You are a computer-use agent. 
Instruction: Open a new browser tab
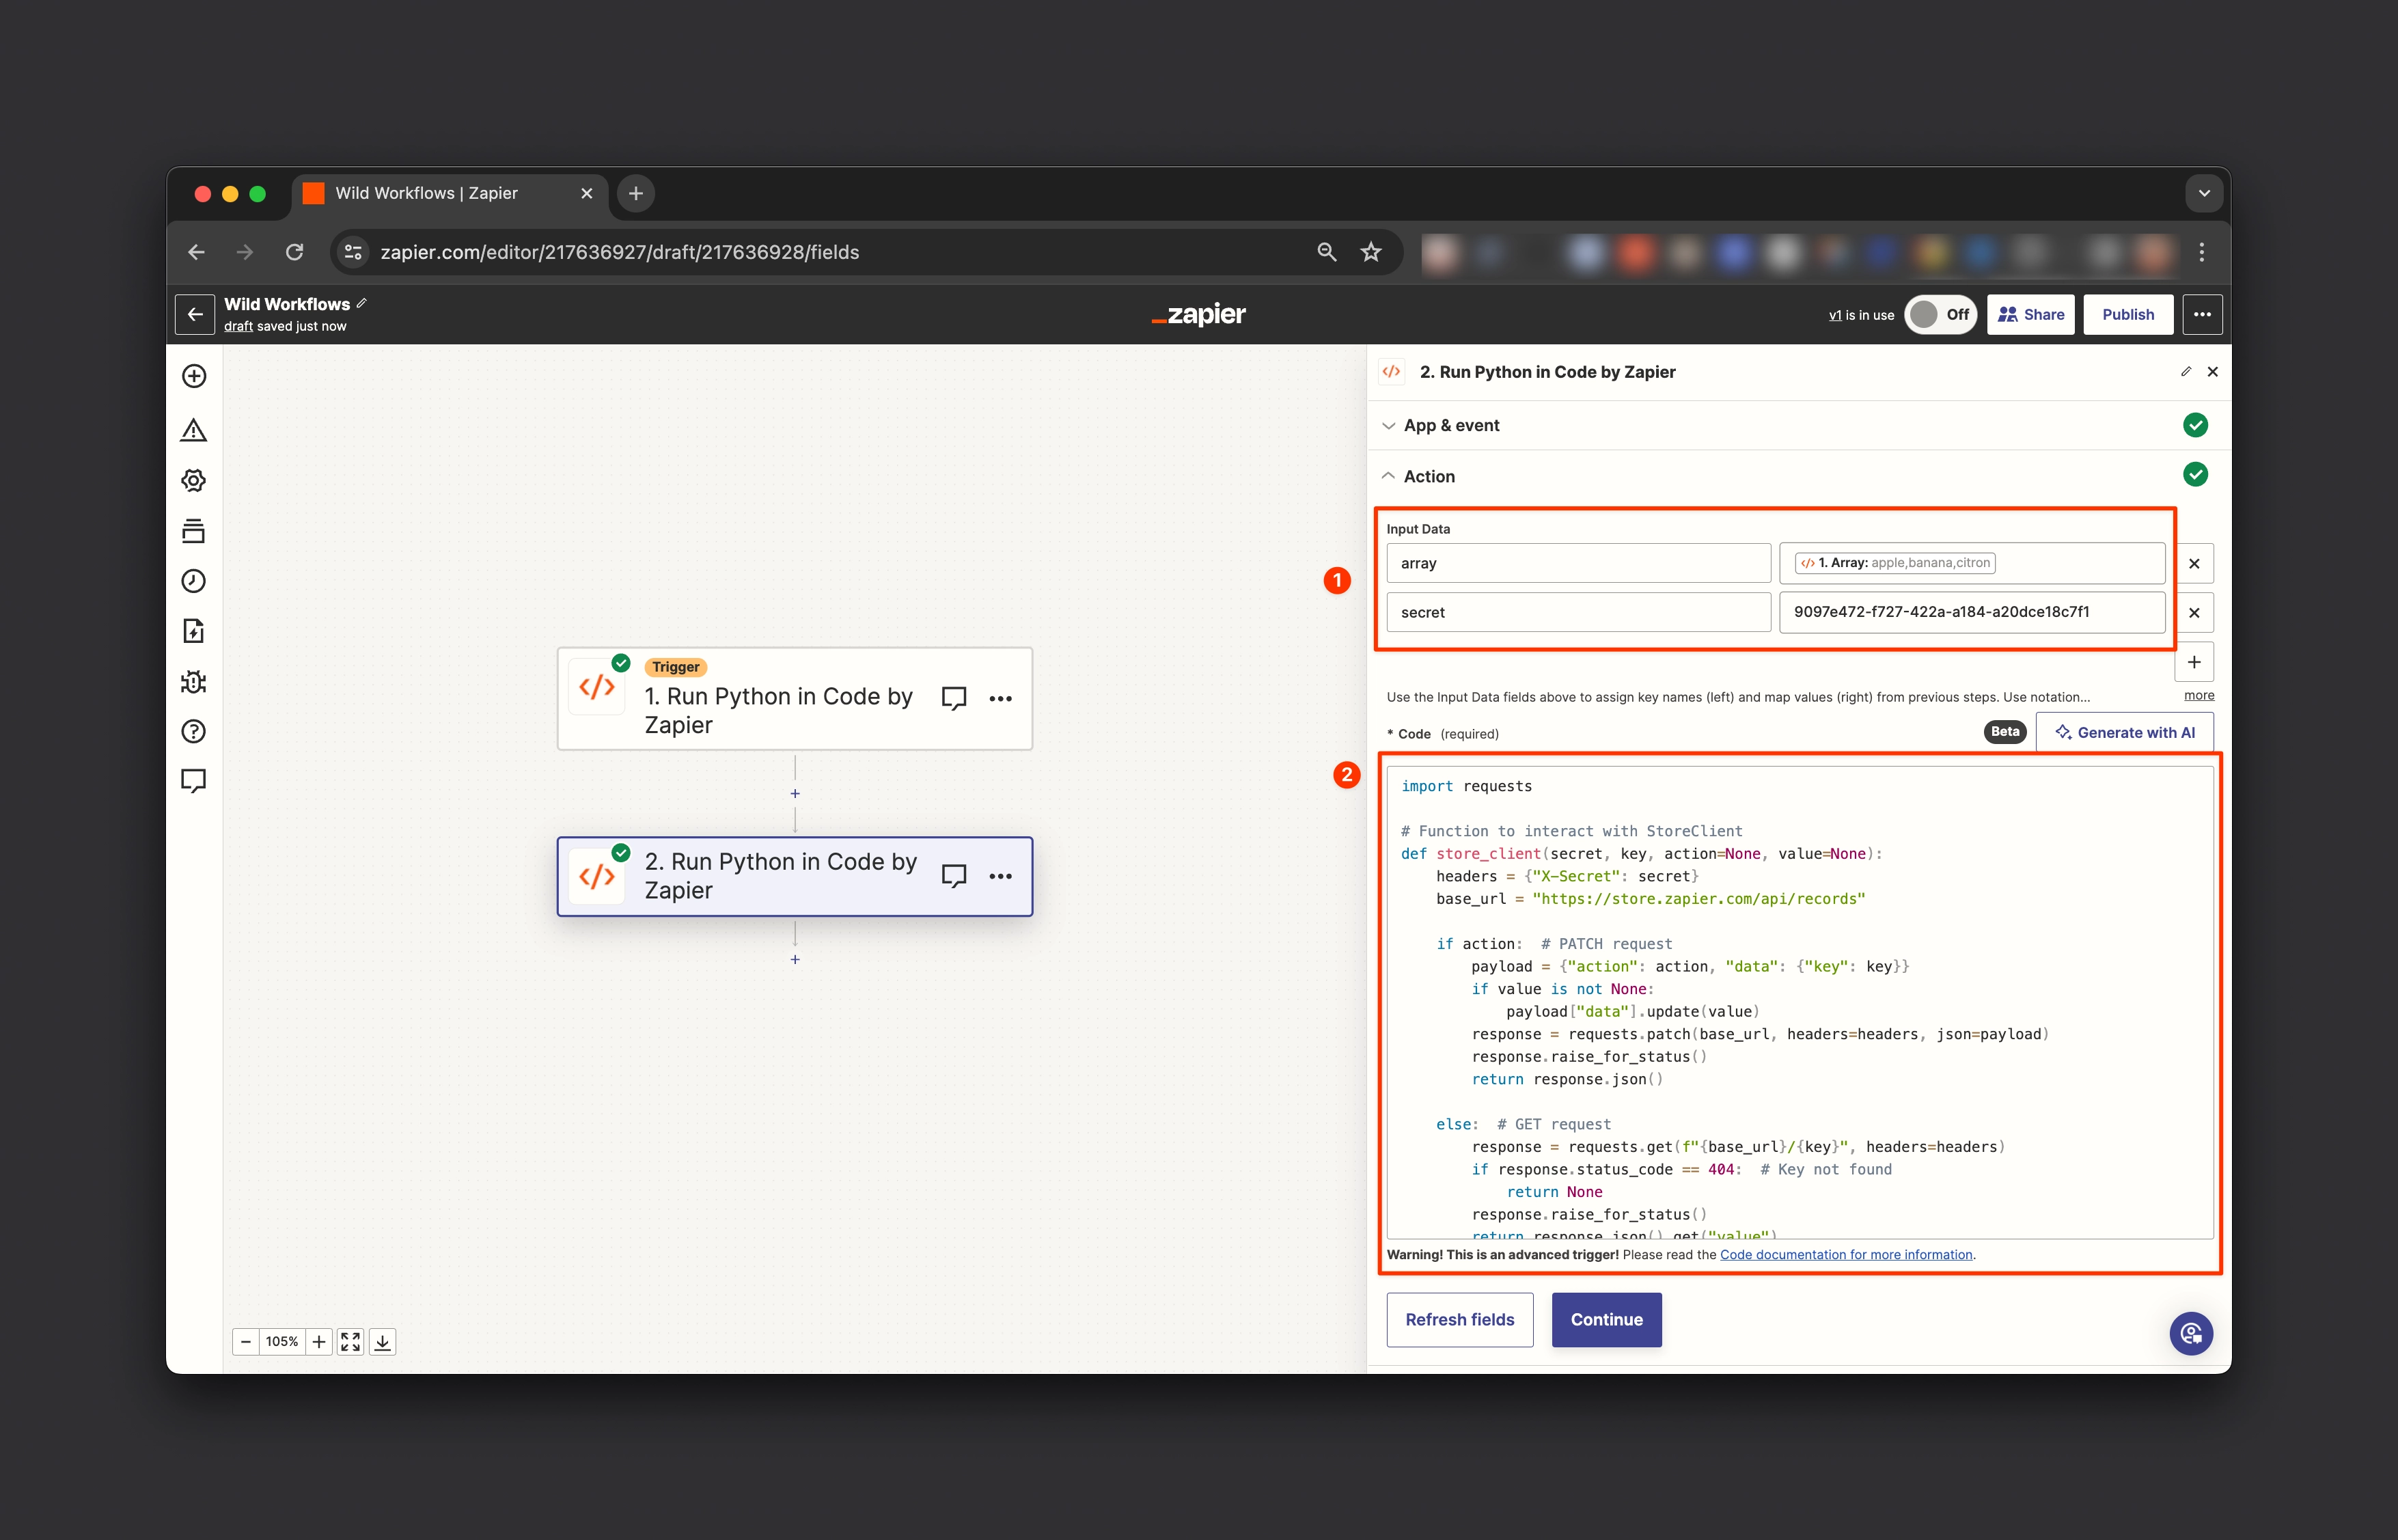point(636,193)
